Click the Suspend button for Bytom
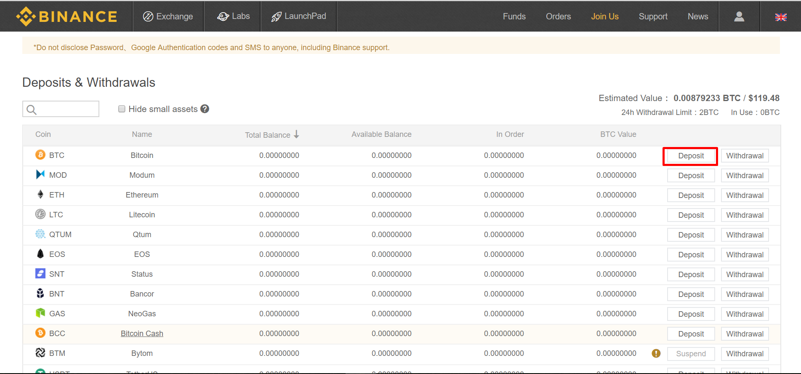 point(690,354)
